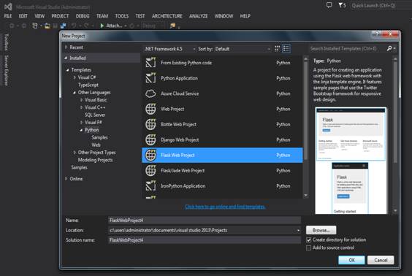Toggle Create directory for solution checkbox
The height and width of the screenshot is (276, 412).
(x=309, y=239)
